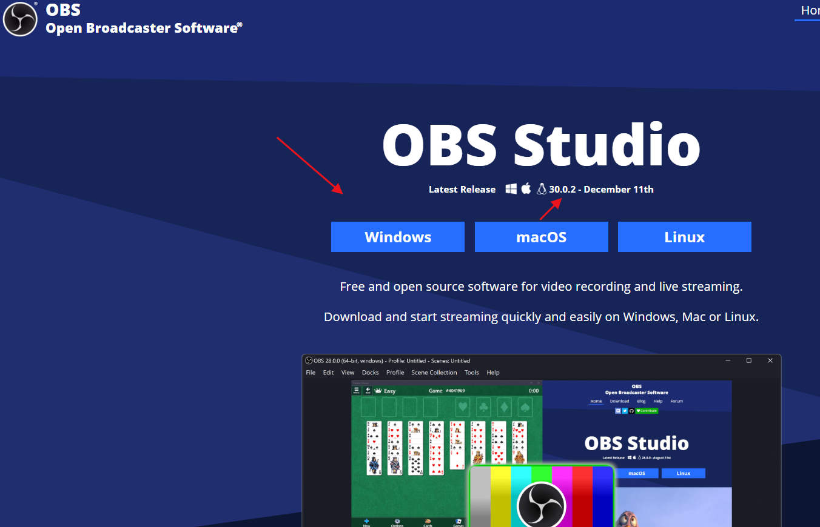
Task: Click the green Contribute button in the preview
Action: click(x=647, y=411)
